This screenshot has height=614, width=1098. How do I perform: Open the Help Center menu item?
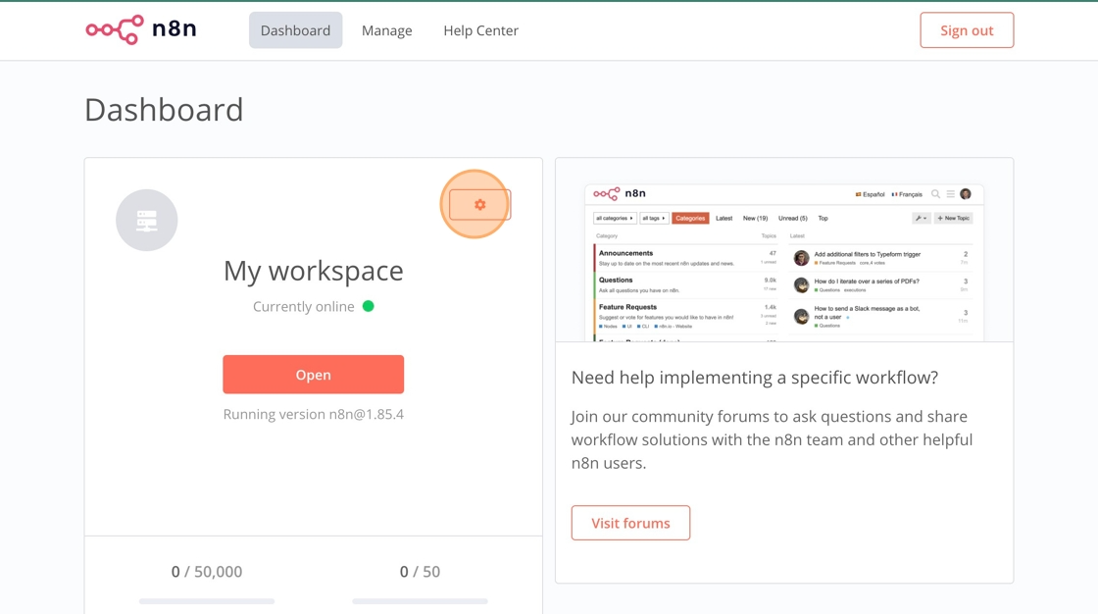point(480,30)
